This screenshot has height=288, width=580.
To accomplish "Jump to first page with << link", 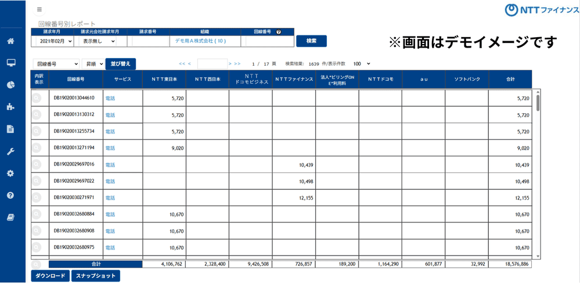I will (x=182, y=64).
